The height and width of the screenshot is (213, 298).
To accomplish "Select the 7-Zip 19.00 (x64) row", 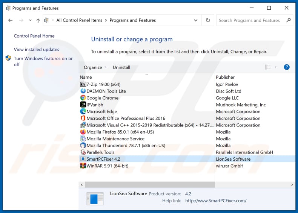I will point(187,84).
